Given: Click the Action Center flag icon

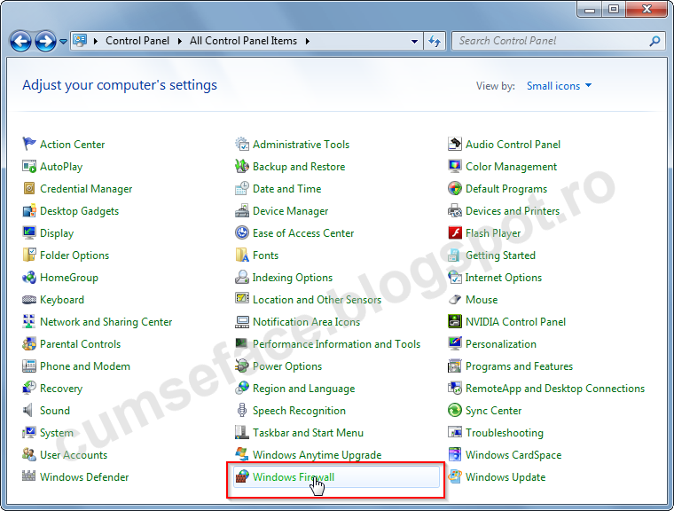Looking at the screenshot, I should point(28,144).
